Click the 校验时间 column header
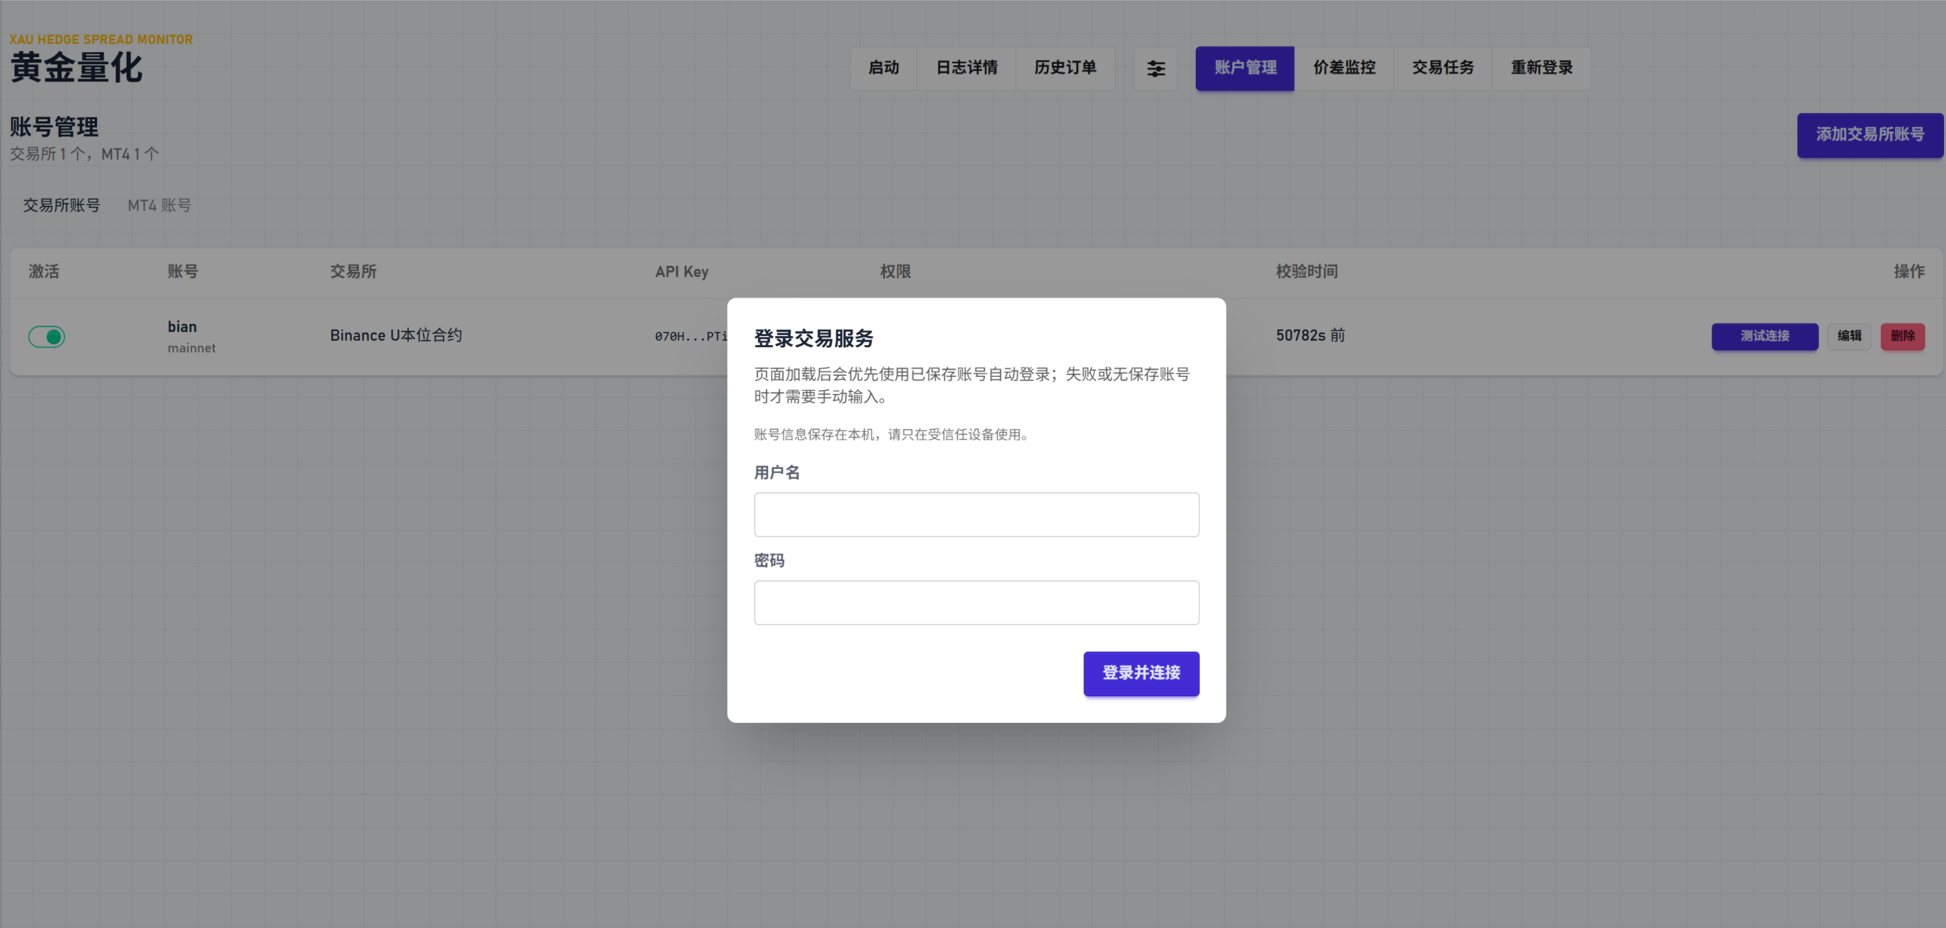1946x928 pixels. (x=1307, y=272)
